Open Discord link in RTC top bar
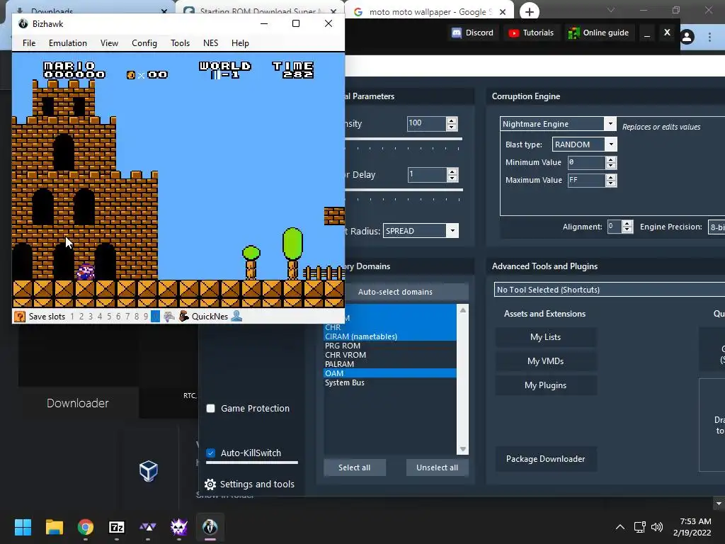 click(472, 33)
